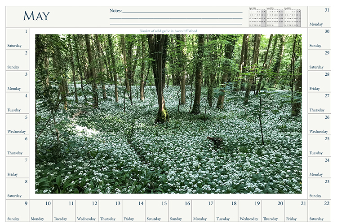This screenshot has width=337, height=224.
Task: Click Sunday 9 in bottom-left corner
Action: 17,211
